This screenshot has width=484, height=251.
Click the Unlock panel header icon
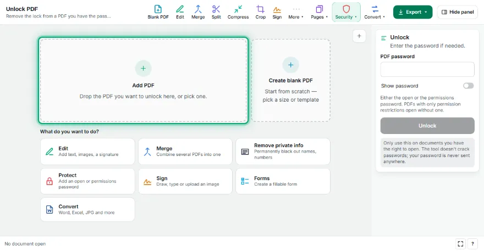(x=384, y=38)
